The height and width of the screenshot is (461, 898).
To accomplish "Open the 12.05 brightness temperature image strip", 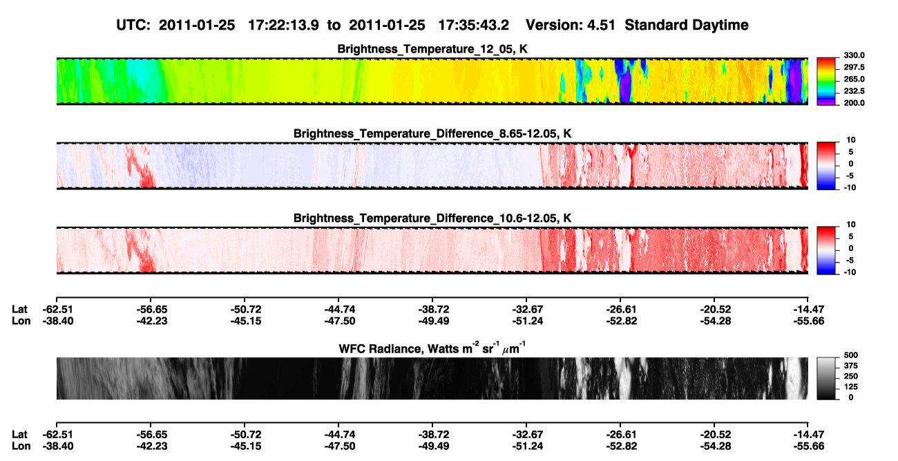I will click(x=432, y=82).
